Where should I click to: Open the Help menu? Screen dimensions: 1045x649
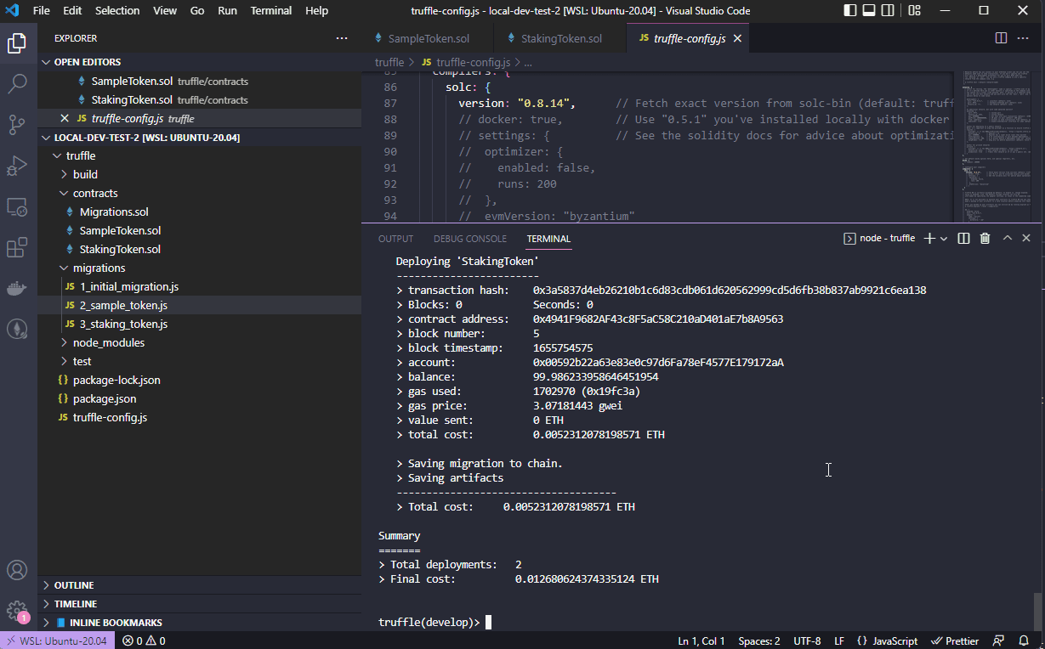click(x=316, y=10)
